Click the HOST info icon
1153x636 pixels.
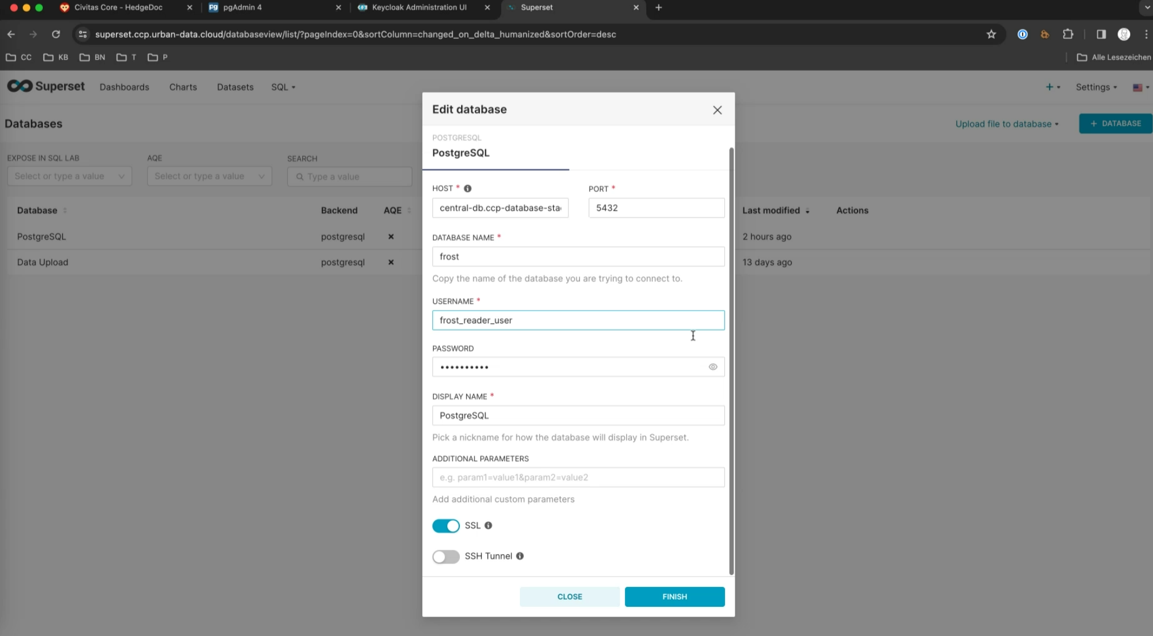click(467, 188)
